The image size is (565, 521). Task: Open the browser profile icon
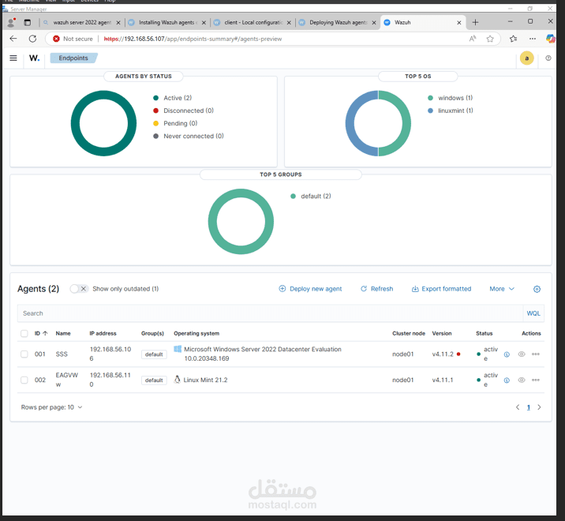(x=11, y=22)
